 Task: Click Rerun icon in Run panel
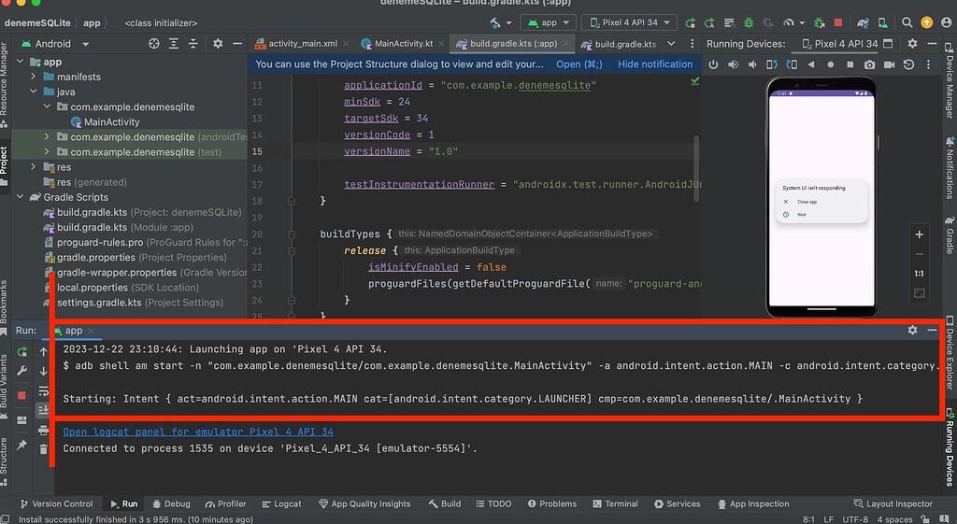coord(22,351)
